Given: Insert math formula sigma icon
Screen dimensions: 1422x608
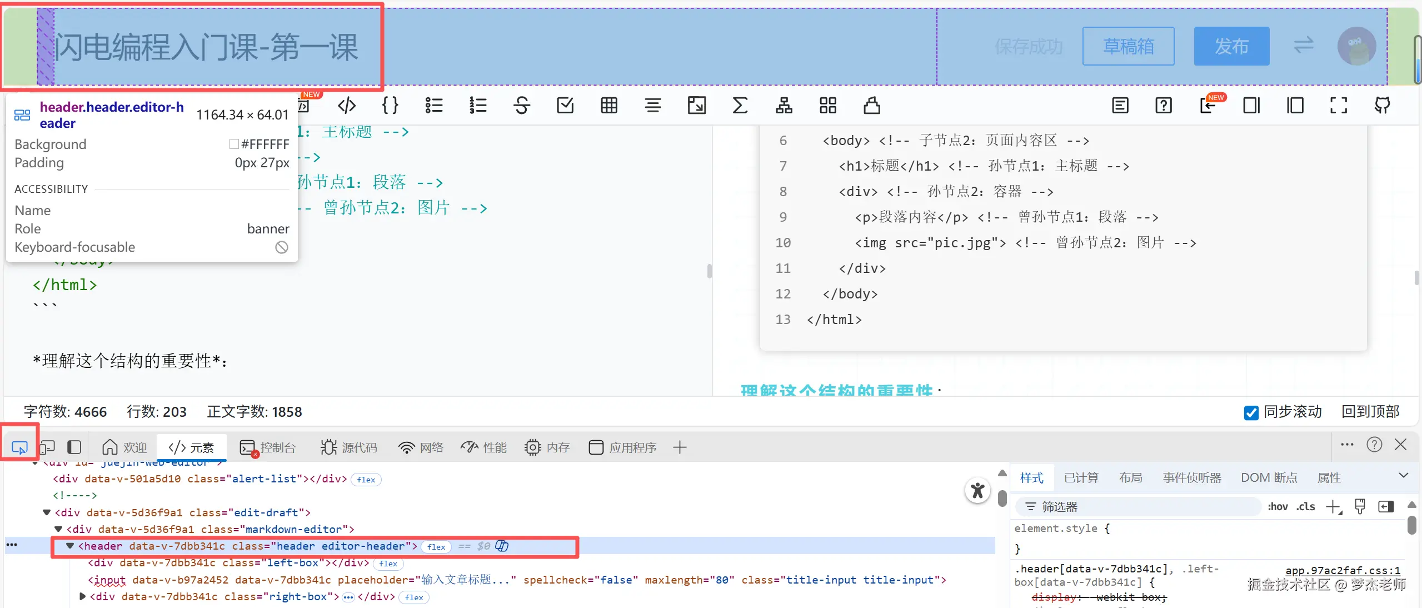Looking at the screenshot, I should tap(740, 106).
